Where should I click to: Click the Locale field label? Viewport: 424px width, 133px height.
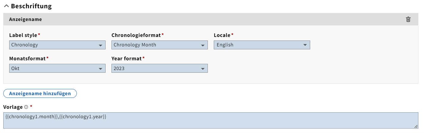(222, 35)
